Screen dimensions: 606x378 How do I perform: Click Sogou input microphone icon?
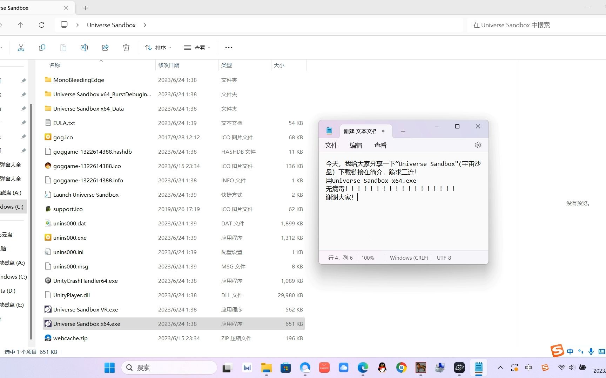(591, 352)
